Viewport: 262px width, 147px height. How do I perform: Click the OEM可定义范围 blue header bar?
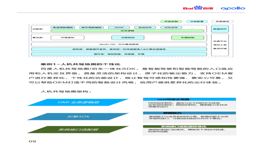point(189,99)
